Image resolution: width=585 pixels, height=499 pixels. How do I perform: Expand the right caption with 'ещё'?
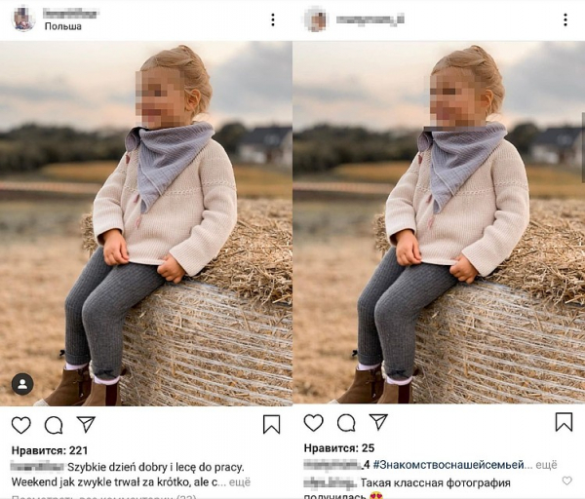pos(547,464)
